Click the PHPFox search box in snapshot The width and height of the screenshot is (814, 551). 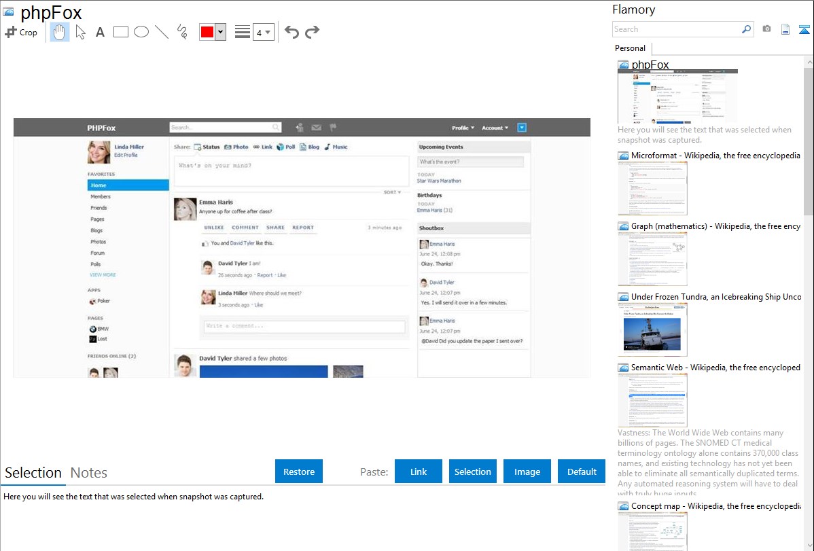tap(226, 127)
